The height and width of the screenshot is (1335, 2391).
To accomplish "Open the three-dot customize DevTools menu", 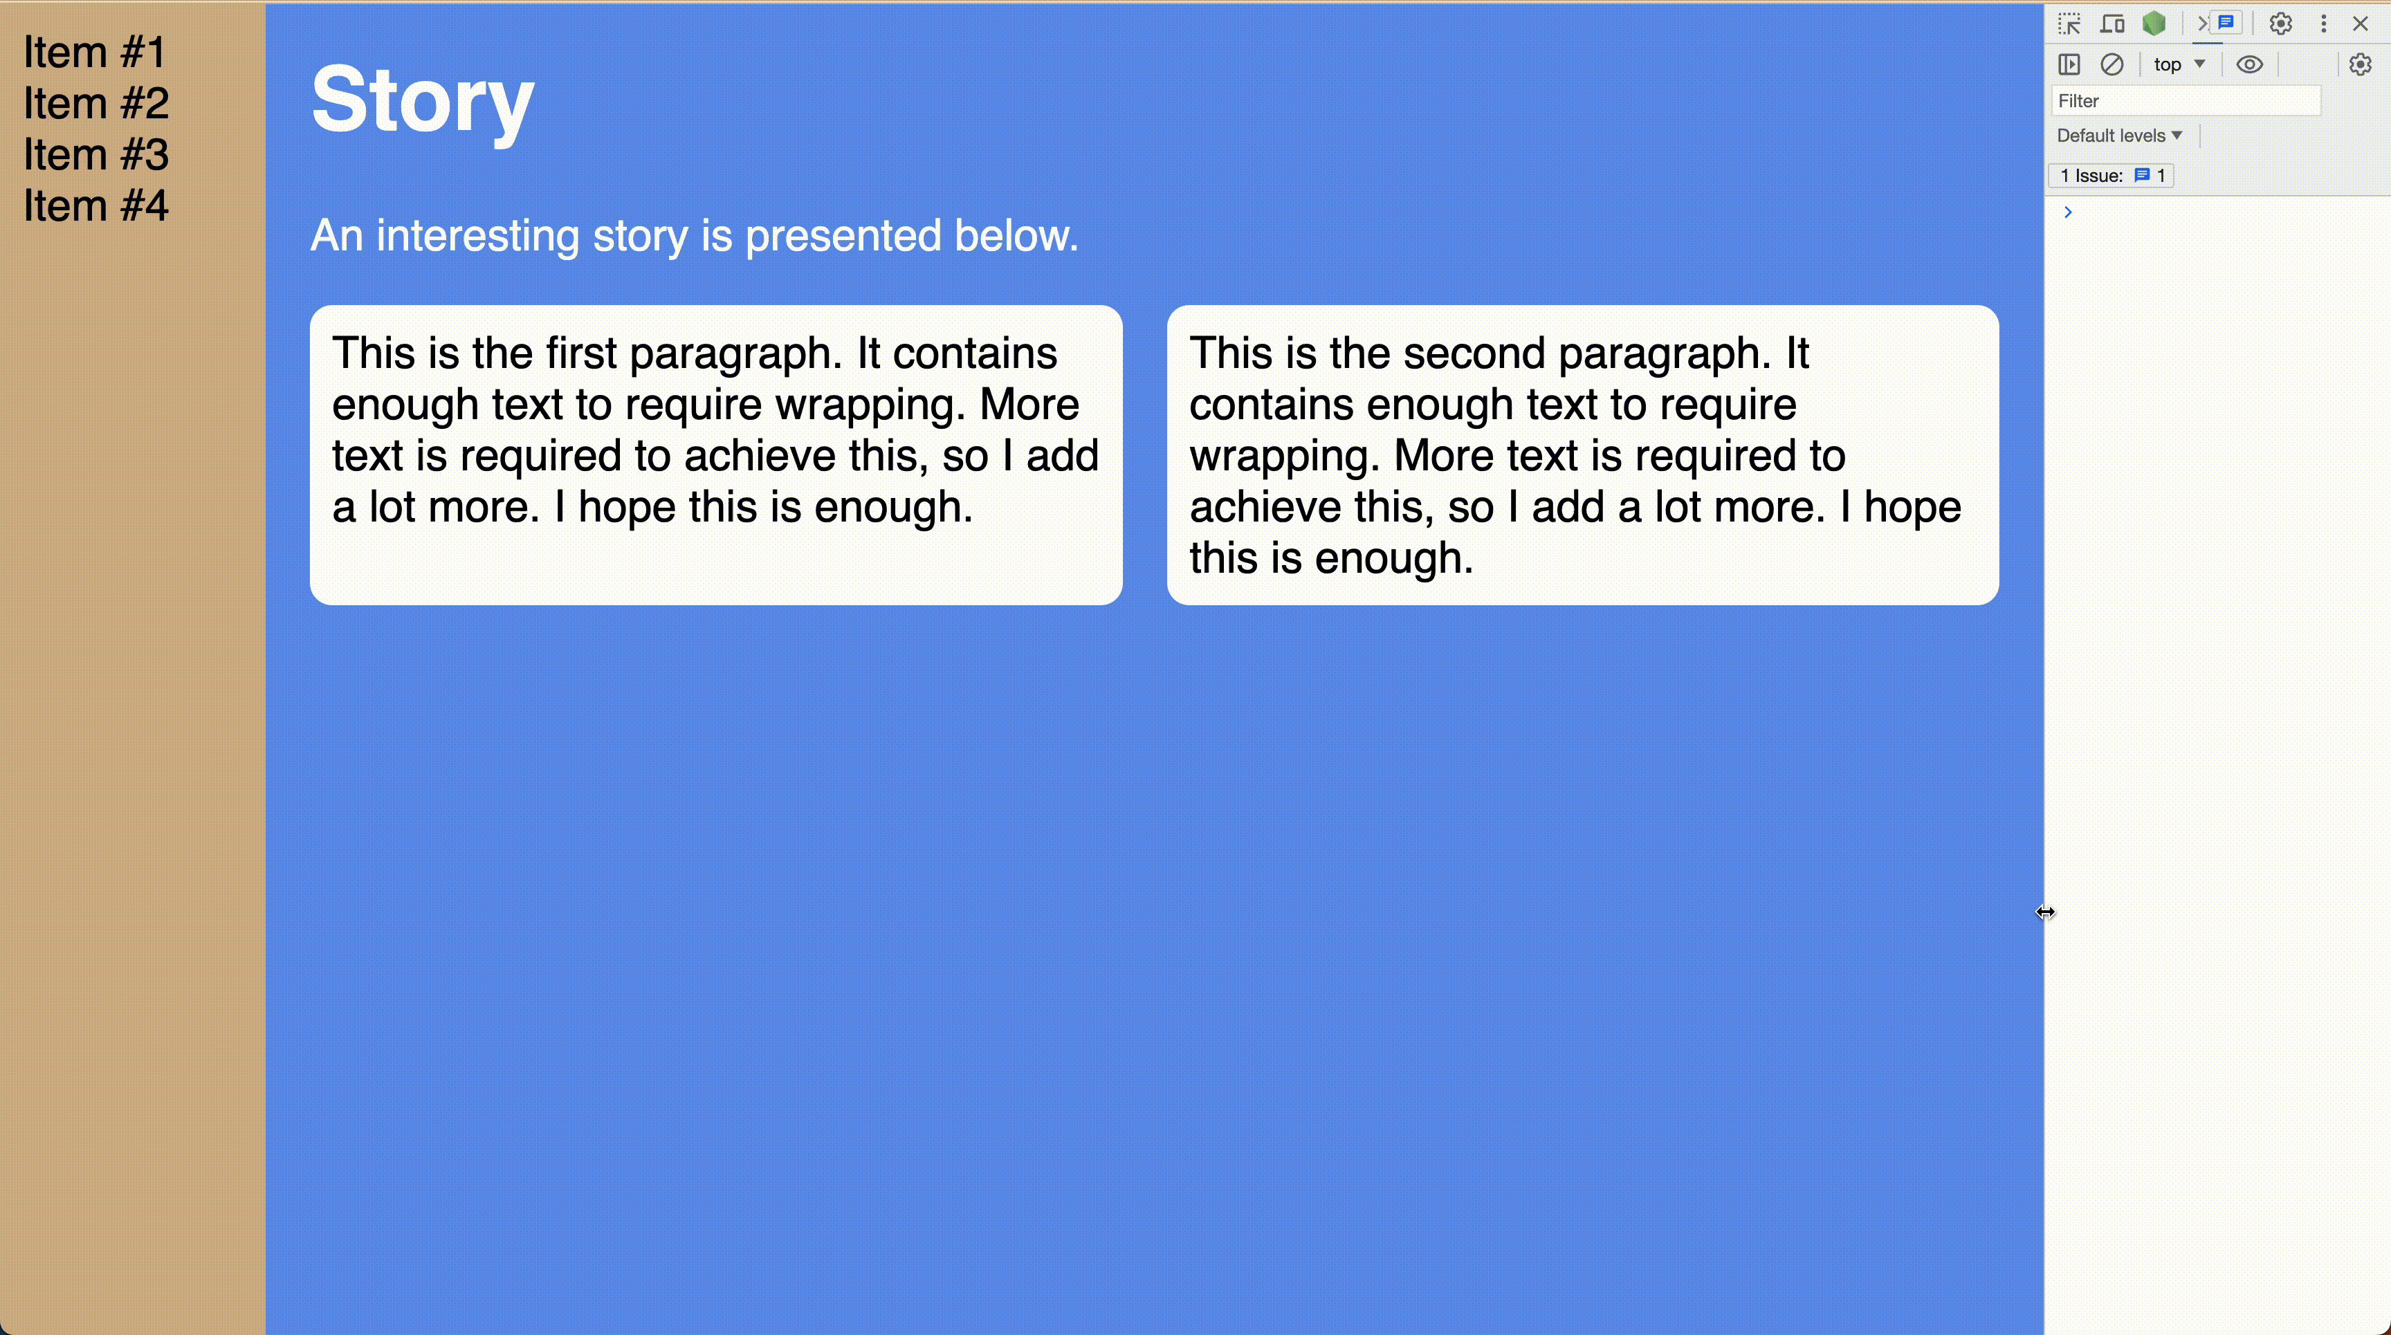I will pos(2323,24).
